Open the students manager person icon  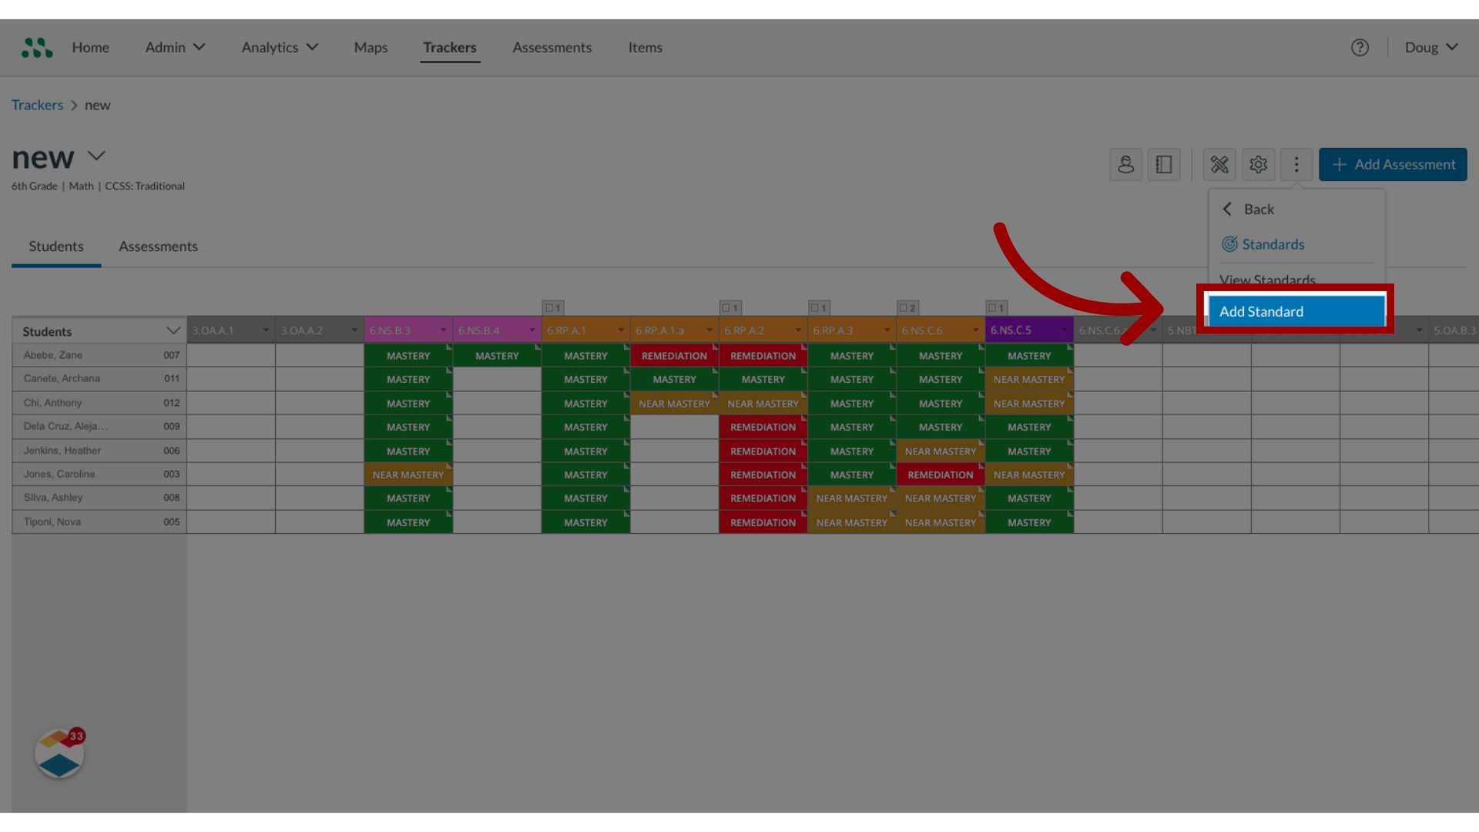(x=1125, y=164)
